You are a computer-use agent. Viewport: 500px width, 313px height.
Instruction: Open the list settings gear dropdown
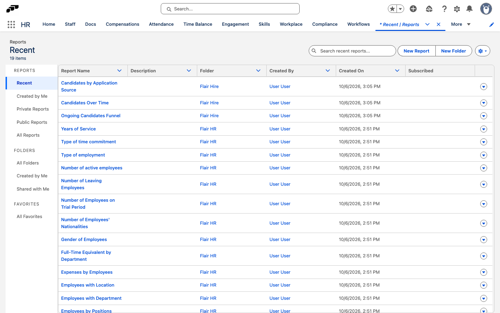point(483,51)
